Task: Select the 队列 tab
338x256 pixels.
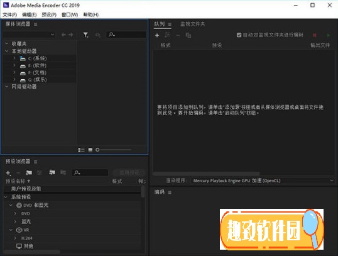Action: pyautogui.click(x=160, y=24)
